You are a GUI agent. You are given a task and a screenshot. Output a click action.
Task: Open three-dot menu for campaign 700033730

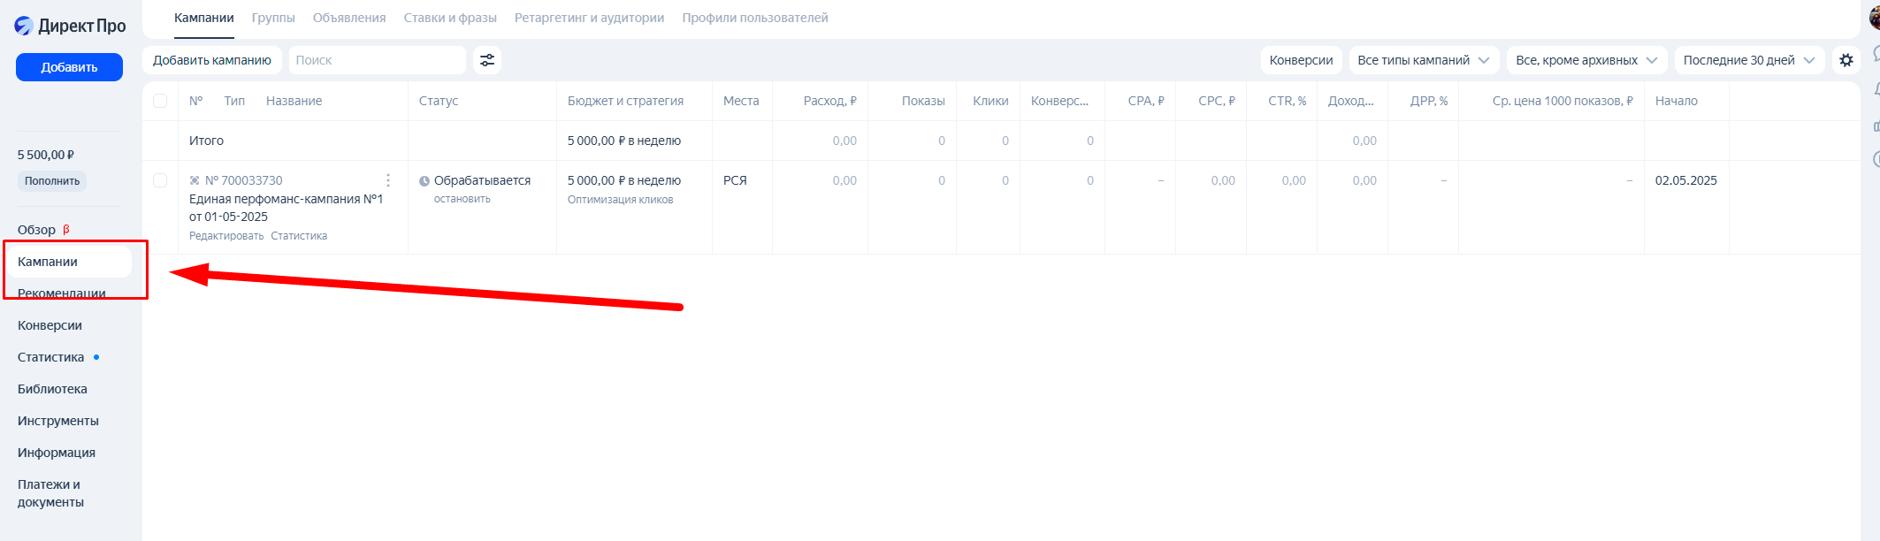pyautogui.click(x=388, y=180)
